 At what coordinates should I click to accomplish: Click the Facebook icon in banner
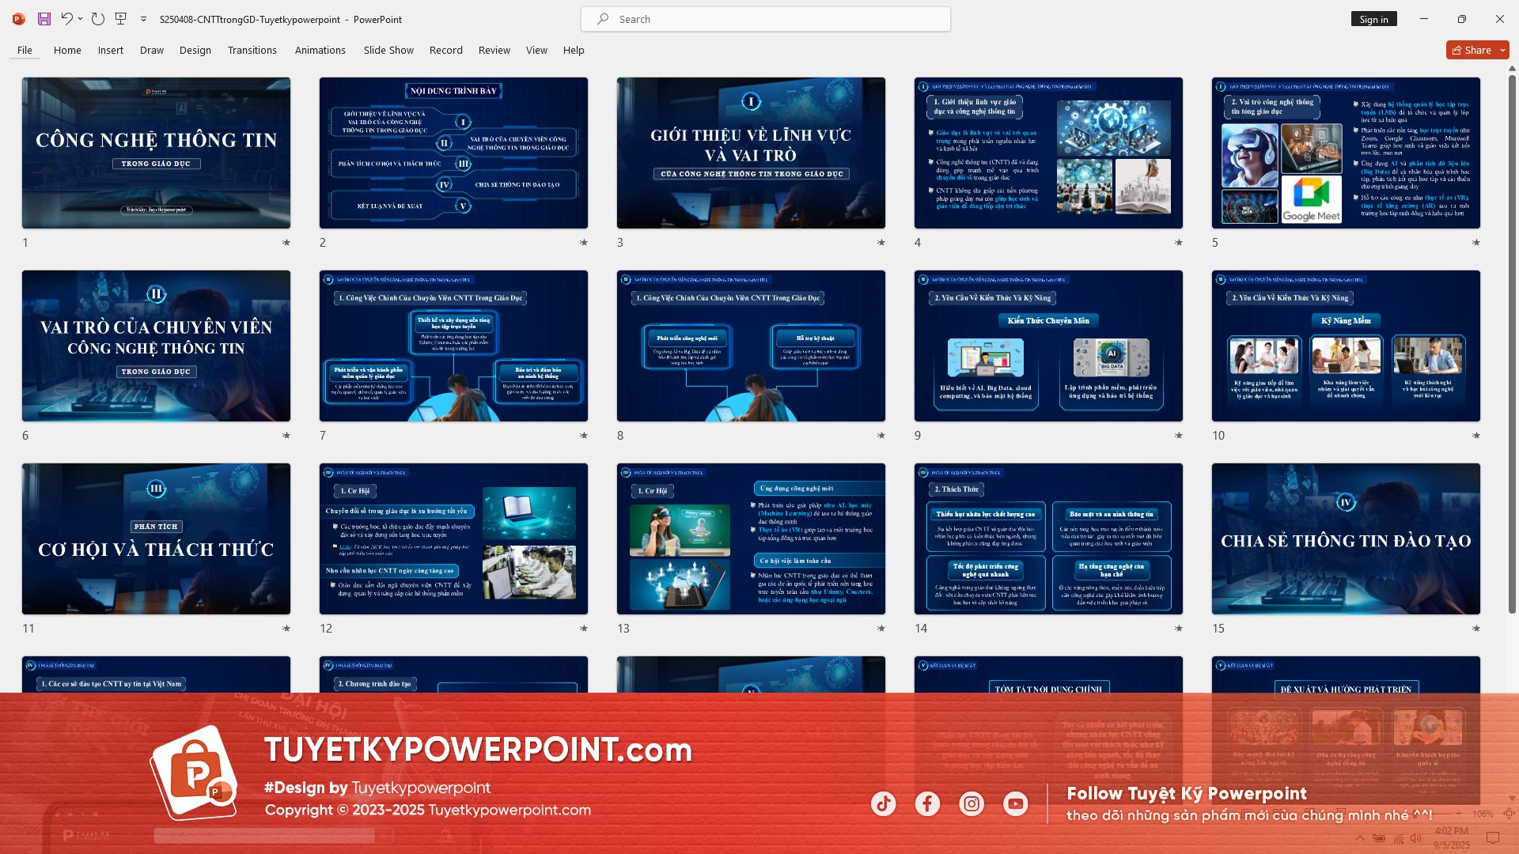pyautogui.click(x=927, y=804)
